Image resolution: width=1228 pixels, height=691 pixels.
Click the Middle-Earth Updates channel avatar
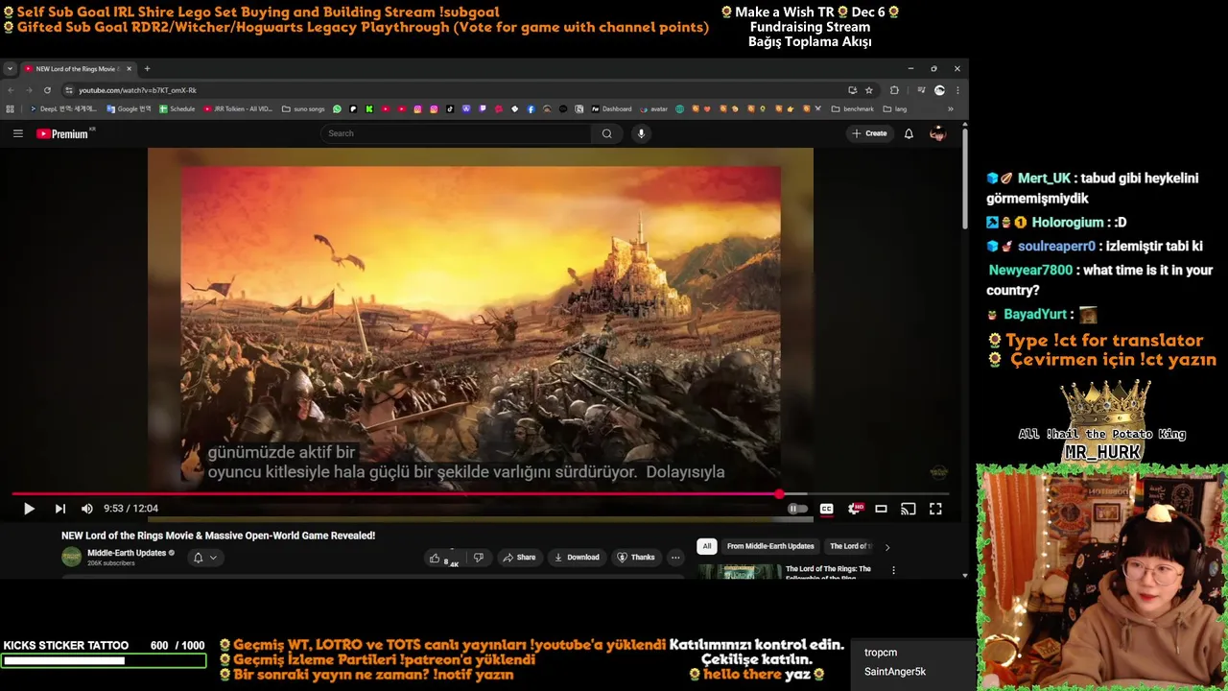[72, 557]
